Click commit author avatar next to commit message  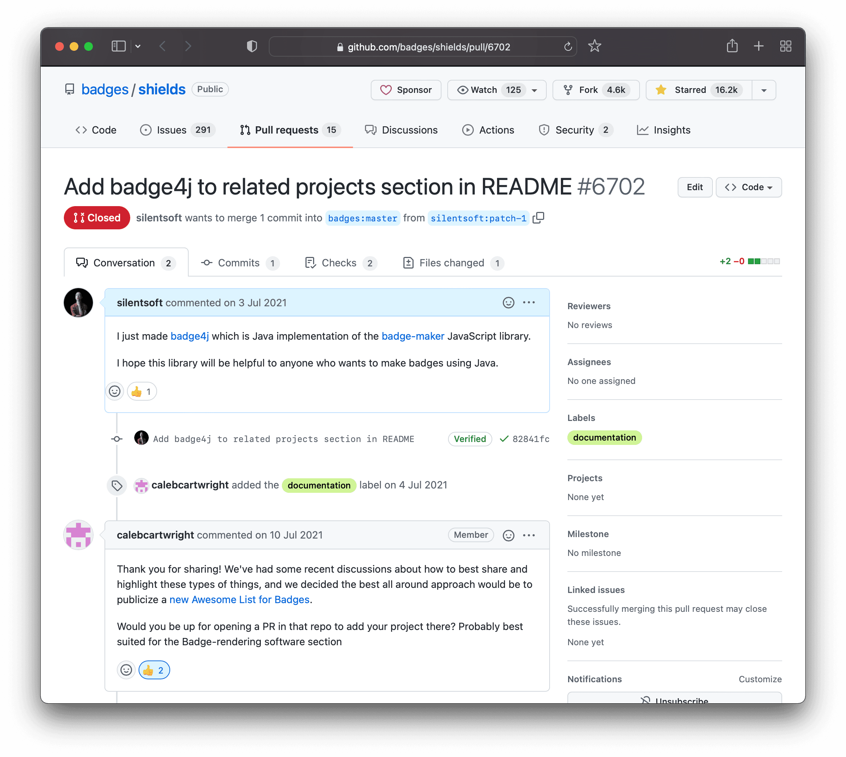click(141, 438)
